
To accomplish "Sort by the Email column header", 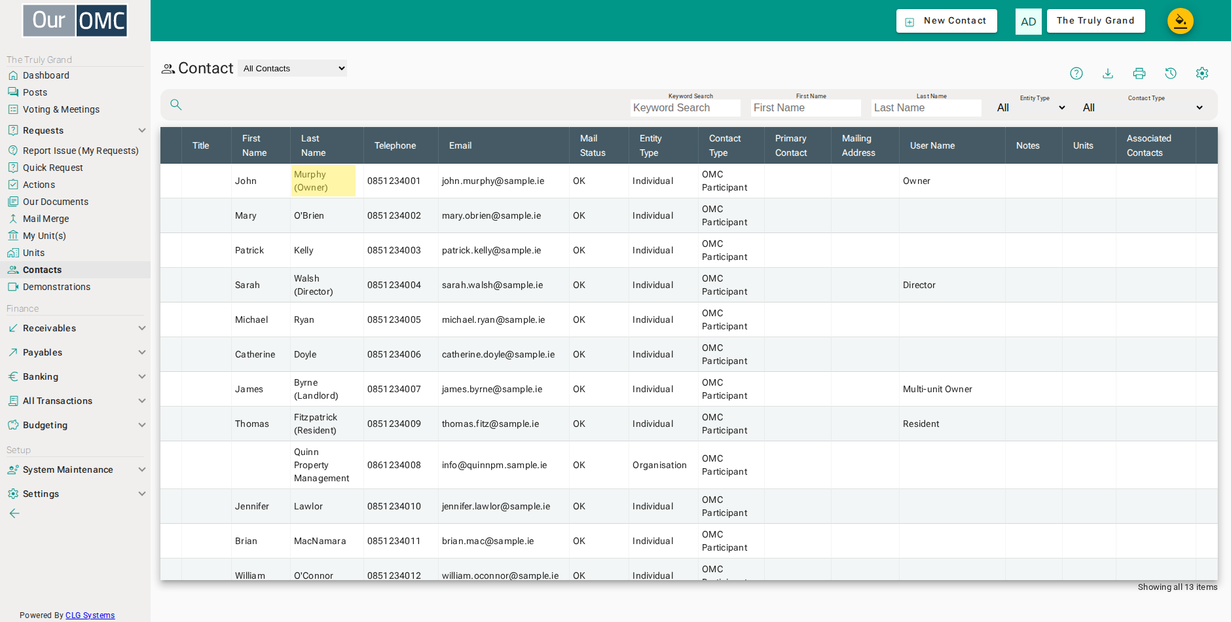I will [x=460, y=145].
